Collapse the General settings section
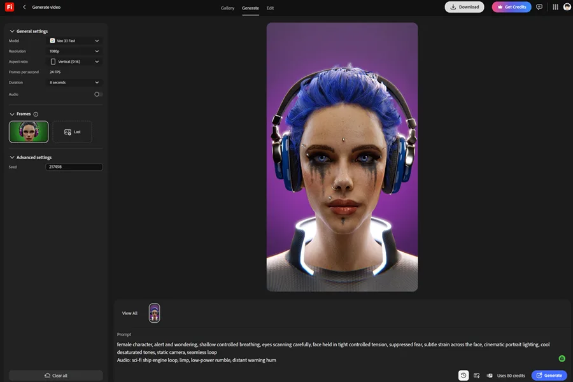The width and height of the screenshot is (573, 382). [12, 31]
